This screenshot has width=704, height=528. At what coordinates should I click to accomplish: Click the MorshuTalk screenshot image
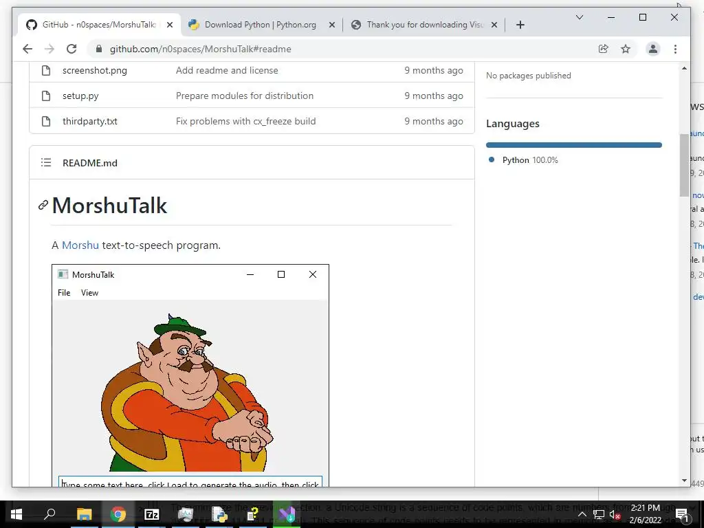point(190,375)
